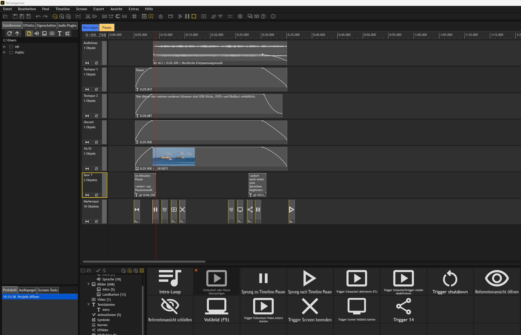Image resolution: width=521 pixels, height=335 pixels.
Task: Switch to the Effekte tab
Action: 29,25
